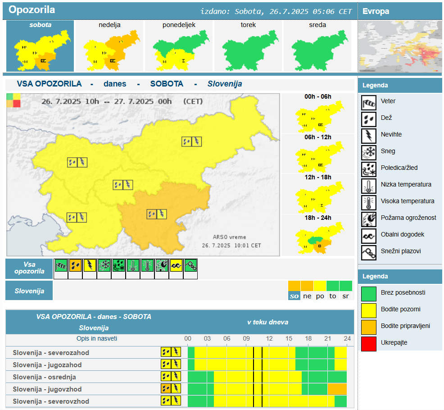Click storm icon in northeast map region
444x410 pixels.
(x=197, y=141)
